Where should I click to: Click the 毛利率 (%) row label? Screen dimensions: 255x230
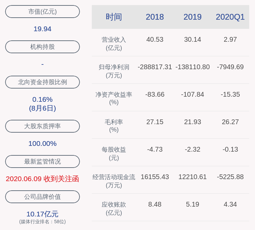(x=114, y=126)
